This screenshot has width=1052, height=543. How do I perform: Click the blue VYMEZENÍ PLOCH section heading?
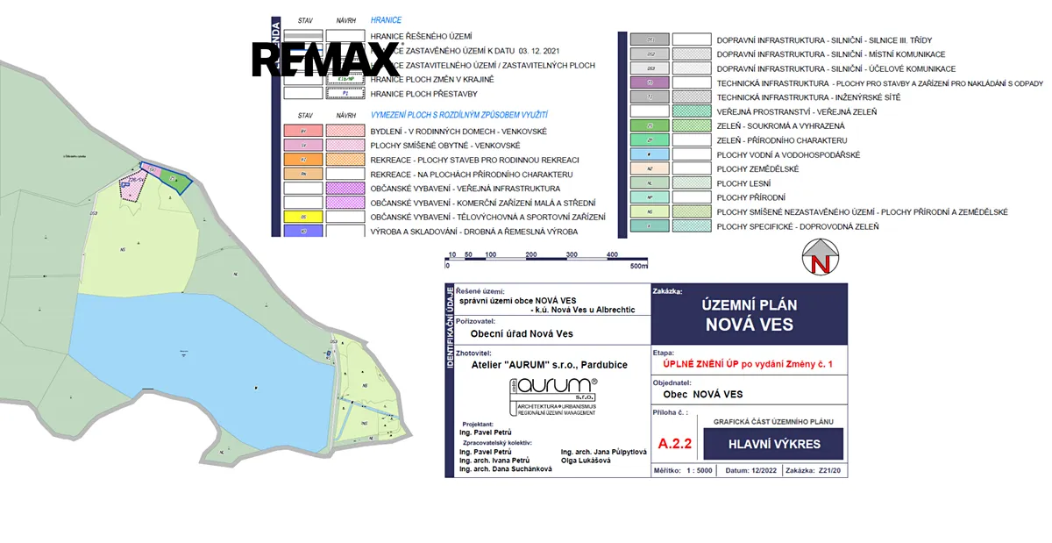point(459,115)
